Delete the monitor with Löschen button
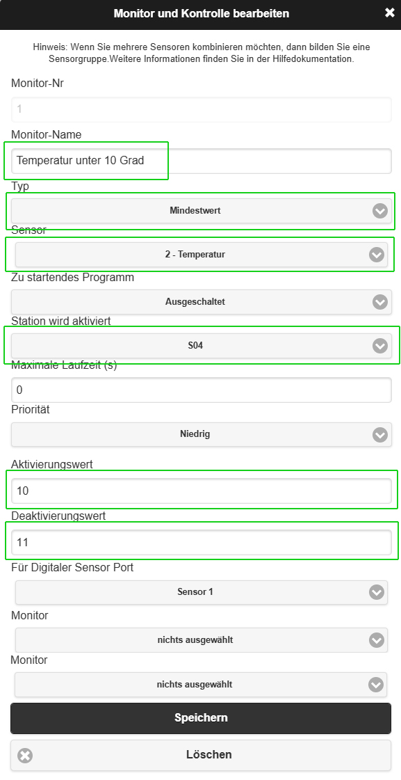Viewport: 401px width, 780px height. tap(201, 756)
